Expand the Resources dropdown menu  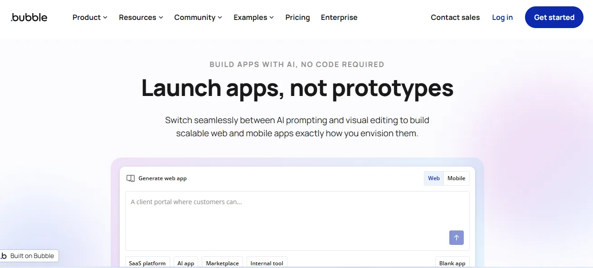(x=141, y=17)
